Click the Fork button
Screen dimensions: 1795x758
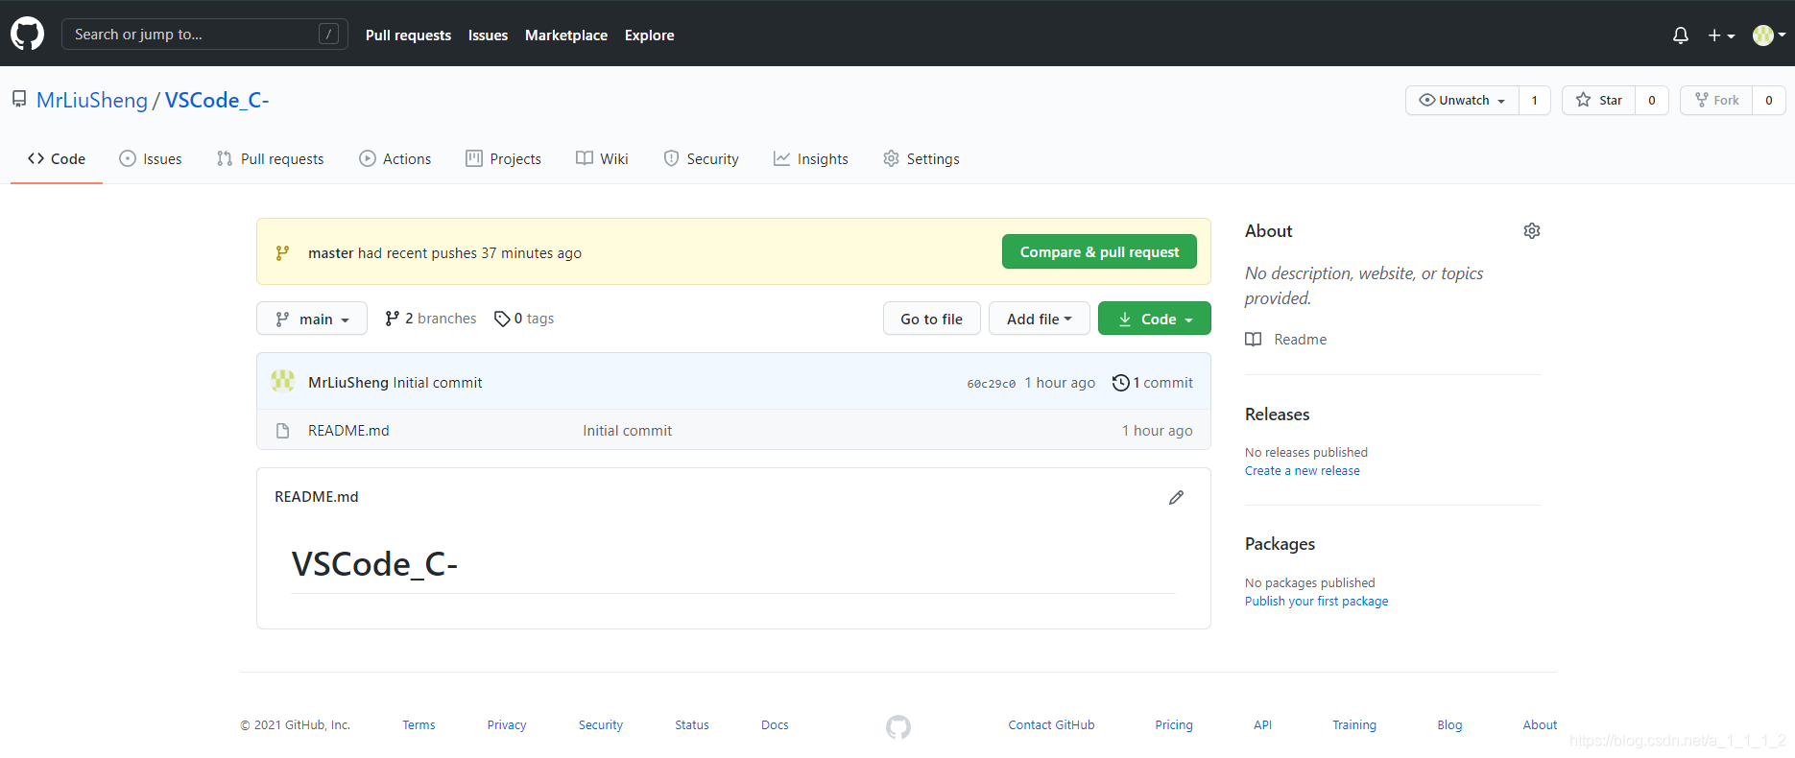click(1716, 100)
